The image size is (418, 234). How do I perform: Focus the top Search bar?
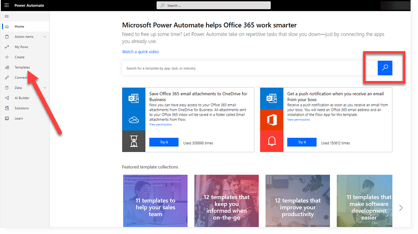[x=214, y=5]
